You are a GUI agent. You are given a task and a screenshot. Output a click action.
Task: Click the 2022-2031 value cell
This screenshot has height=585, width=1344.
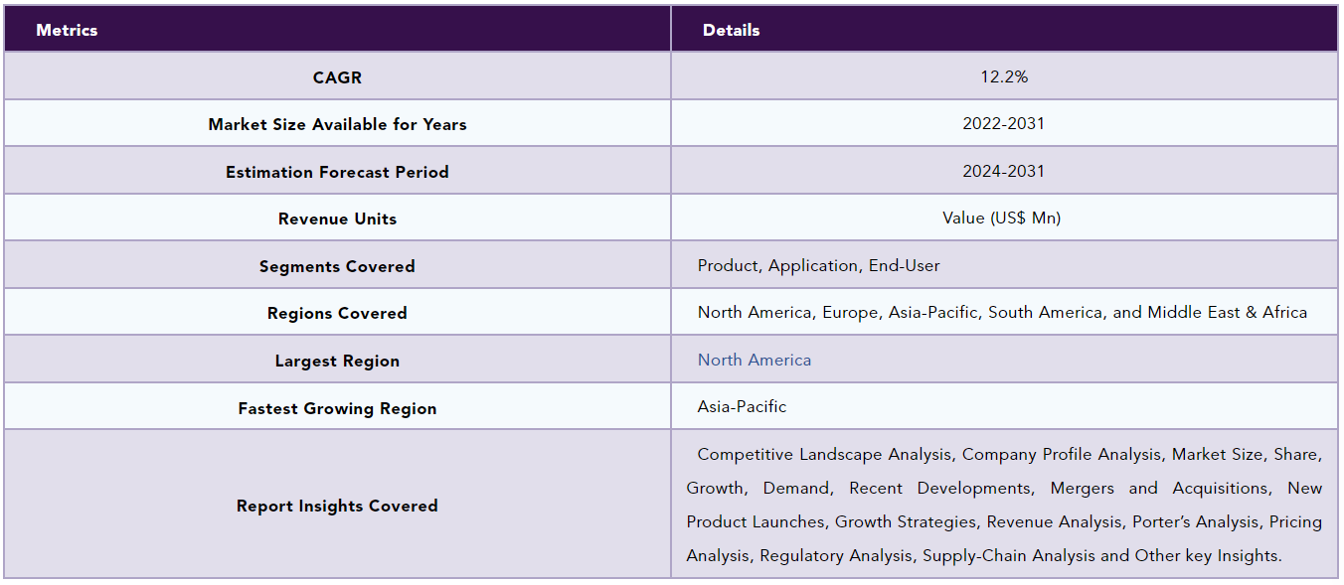point(1004,124)
